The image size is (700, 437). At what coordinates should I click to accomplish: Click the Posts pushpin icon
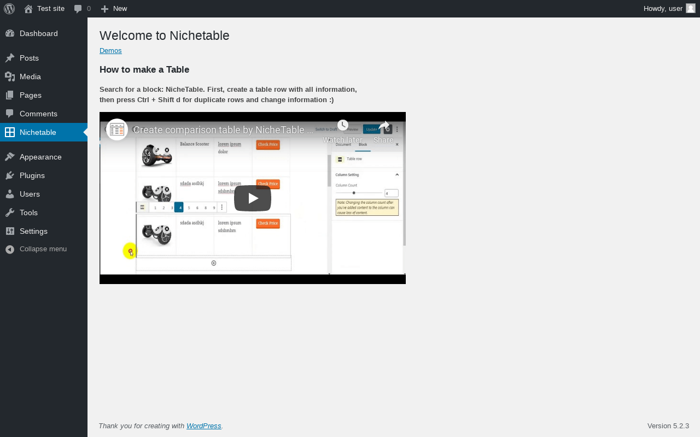10,58
